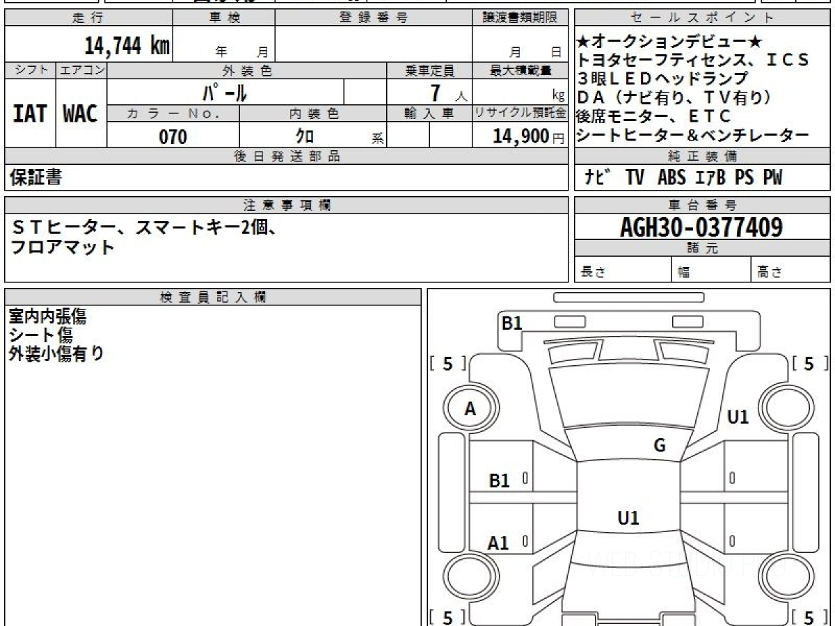Screen dimensions: 835x626
Task: Select the ABS equipment item
Action: (x=671, y=177)
